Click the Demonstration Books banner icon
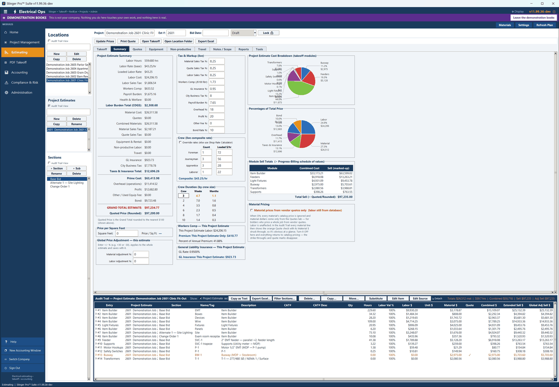This screenshot has height=387, width=559. 4,18
